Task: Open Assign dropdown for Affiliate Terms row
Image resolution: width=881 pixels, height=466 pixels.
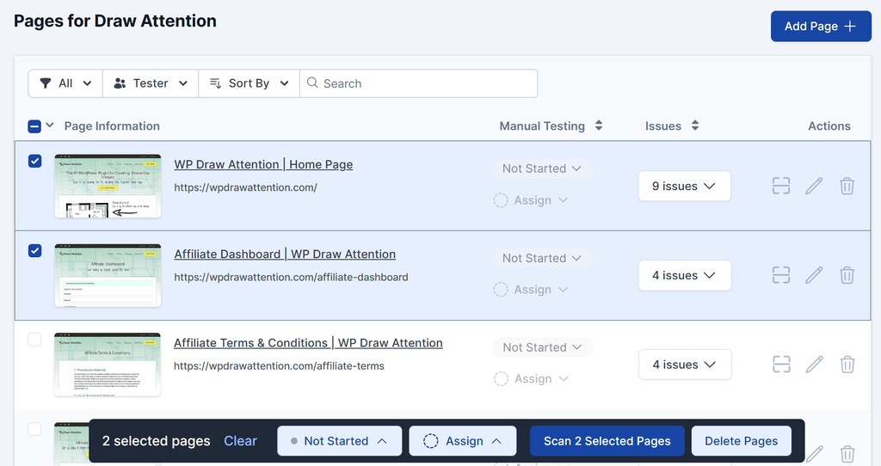Action: coord(532,379)
